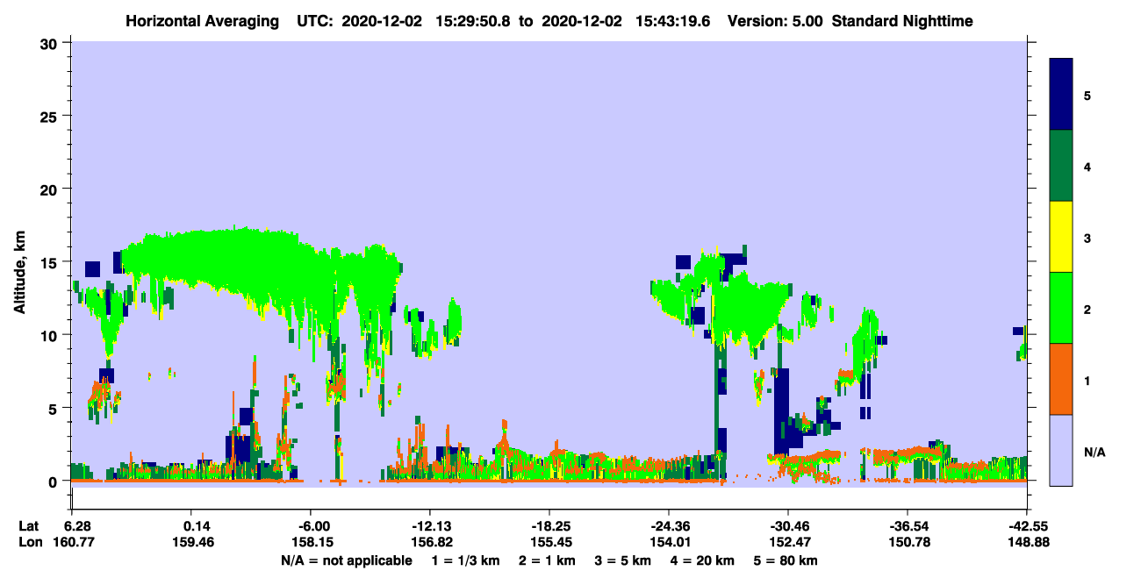This screenshot has height=585, width=1141.
Task: Click longitude value '152.47'
Action: tap(792, 542)
